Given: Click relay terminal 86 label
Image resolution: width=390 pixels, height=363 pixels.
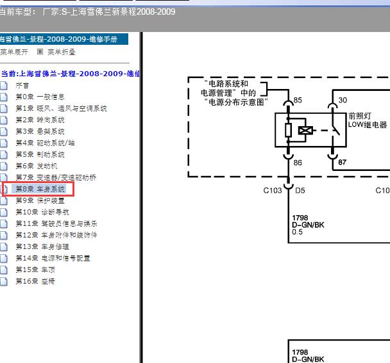Looking at the screenshot, I should [298, 163].
